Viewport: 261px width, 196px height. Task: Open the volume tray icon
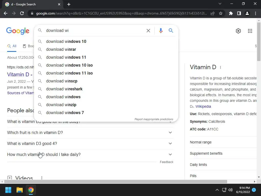tap(230, 190)
